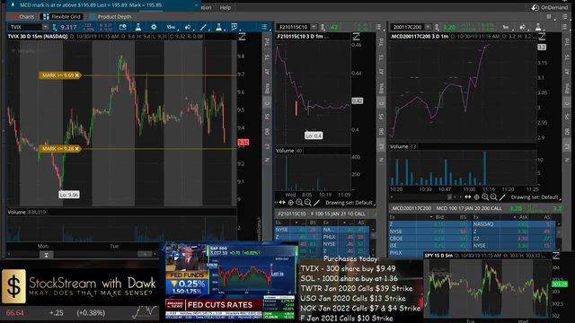
Task: Toggle DB side panel on TVIX chart
Action: point(267,131)
